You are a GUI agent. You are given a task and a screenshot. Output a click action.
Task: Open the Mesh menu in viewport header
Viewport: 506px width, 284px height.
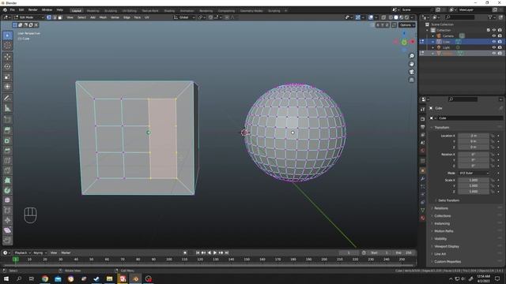pos(103,17)
